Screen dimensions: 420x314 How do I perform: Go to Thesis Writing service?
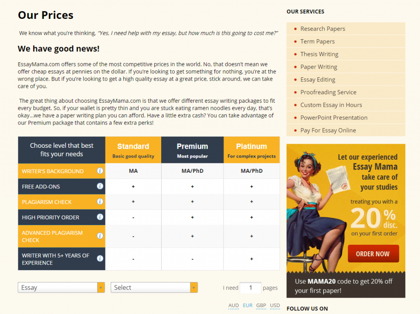[x=319, y=54]
